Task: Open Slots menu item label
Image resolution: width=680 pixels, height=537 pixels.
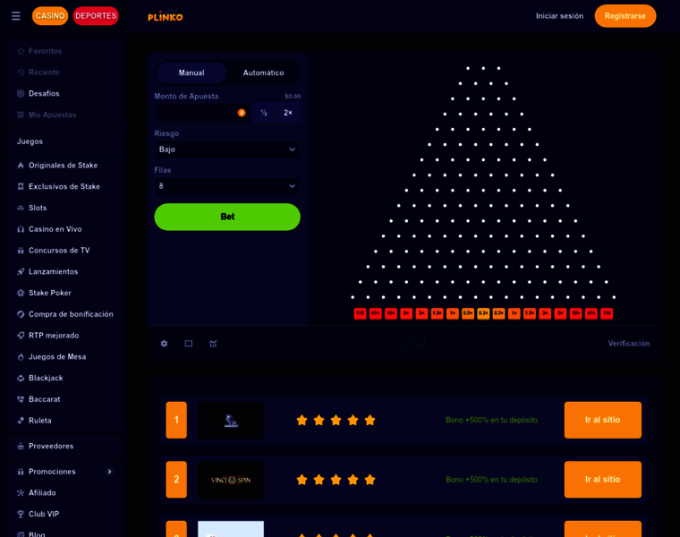Action: 38,208
